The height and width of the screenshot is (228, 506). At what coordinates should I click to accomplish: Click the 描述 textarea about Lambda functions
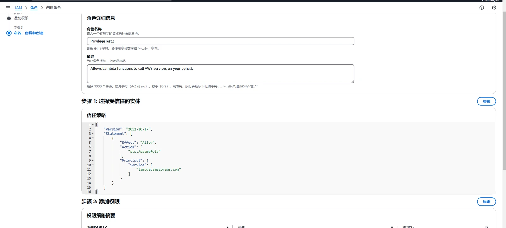[220, 74]
